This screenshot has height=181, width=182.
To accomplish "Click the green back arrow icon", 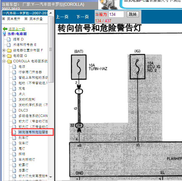I will point(5,29).
